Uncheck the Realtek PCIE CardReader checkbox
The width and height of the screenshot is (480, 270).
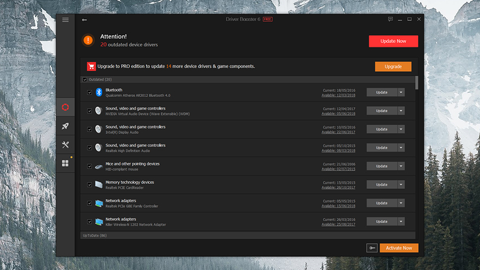[x=89, y=185]
